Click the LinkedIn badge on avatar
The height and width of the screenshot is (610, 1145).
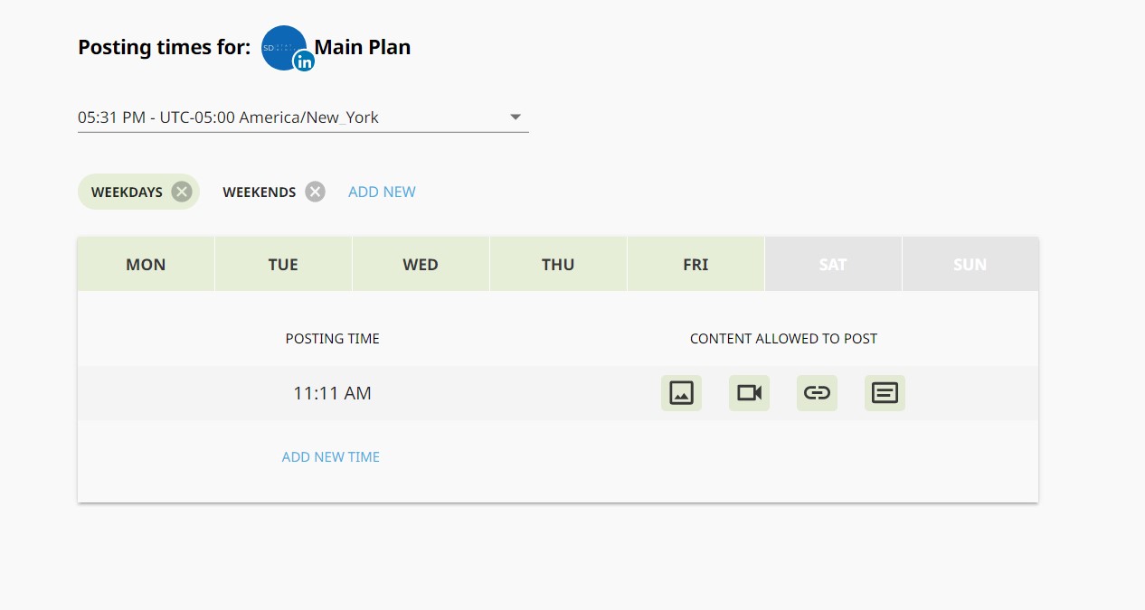[x=304, y=61]
